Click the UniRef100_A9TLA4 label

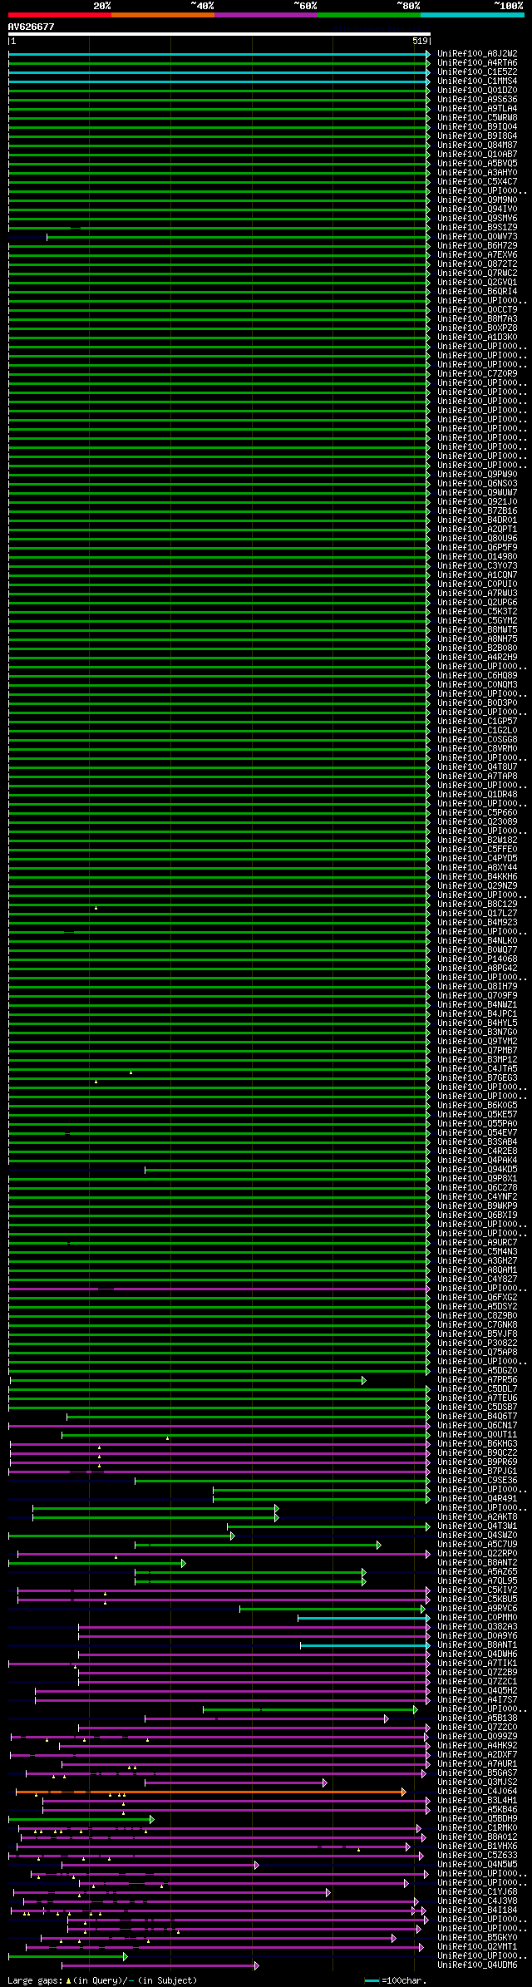[477, 109]
